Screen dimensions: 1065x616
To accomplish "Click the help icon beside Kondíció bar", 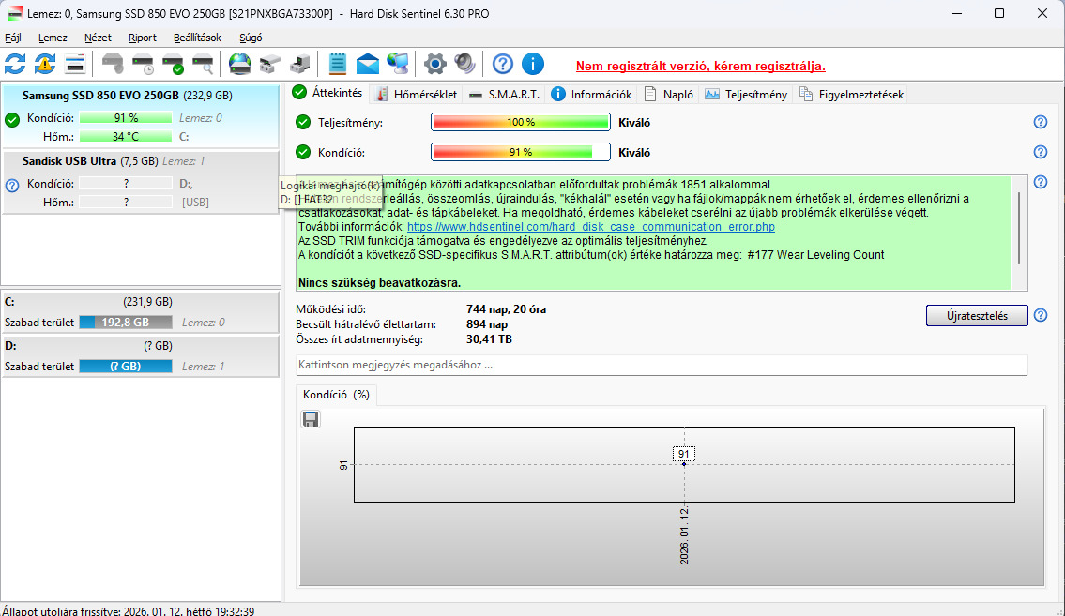I will tap(1040, 152).
